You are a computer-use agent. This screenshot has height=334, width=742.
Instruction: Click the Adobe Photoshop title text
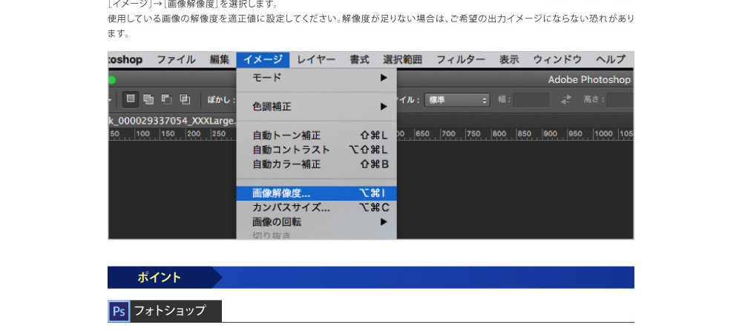click(589, 80)
